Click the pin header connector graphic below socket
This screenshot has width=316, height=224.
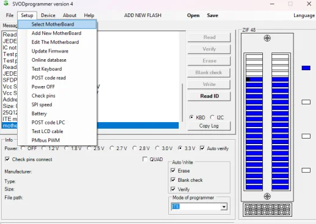coord(267,209)
